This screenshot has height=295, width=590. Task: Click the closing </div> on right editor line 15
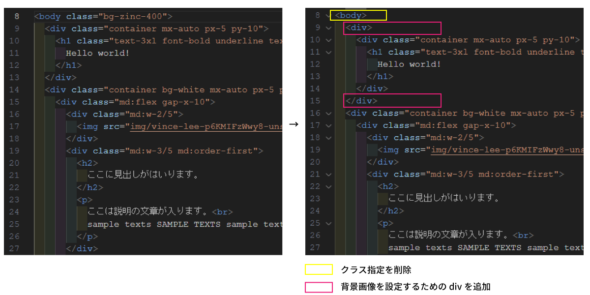pos(361,101)
